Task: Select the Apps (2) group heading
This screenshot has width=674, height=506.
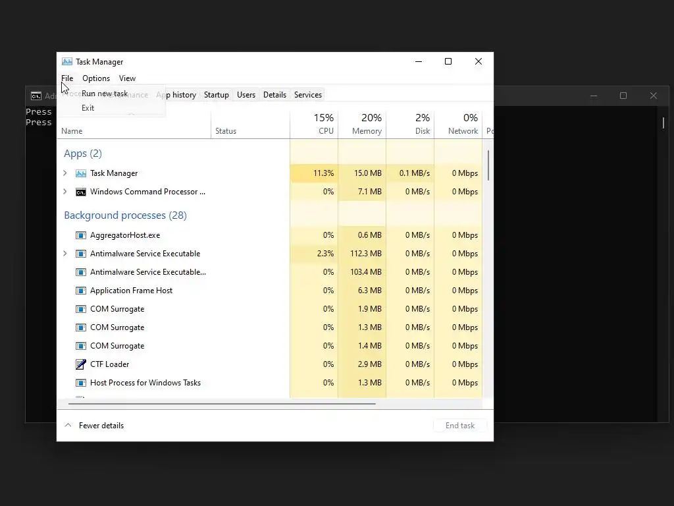Action: click(x=83, y=154)
